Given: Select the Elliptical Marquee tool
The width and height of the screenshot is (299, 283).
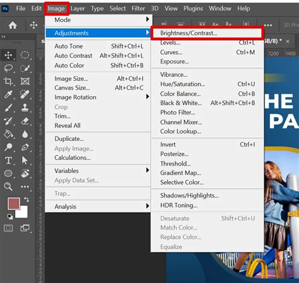Looking at the screenshot, I should tap(25, 55).
